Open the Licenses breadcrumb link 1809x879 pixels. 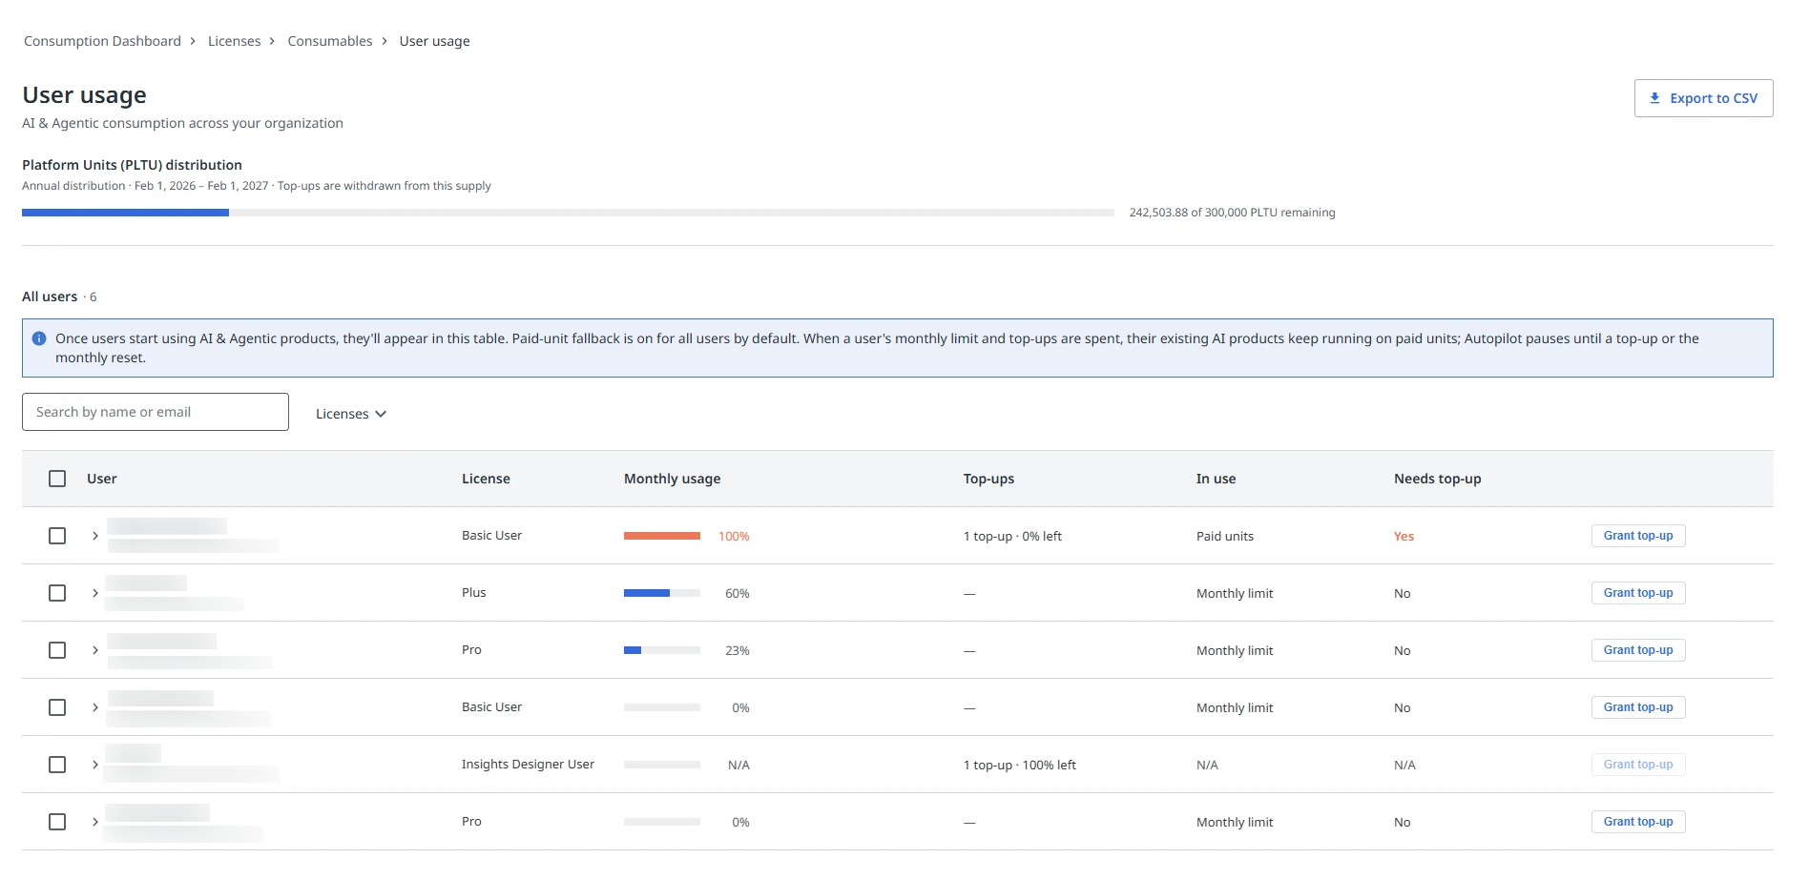234,41
